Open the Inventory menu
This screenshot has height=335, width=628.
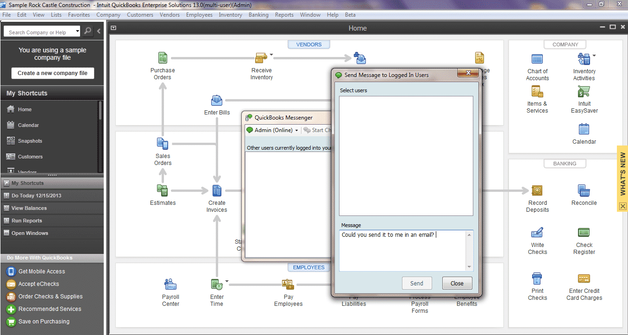pyautogui.click(x=230, y=15)
